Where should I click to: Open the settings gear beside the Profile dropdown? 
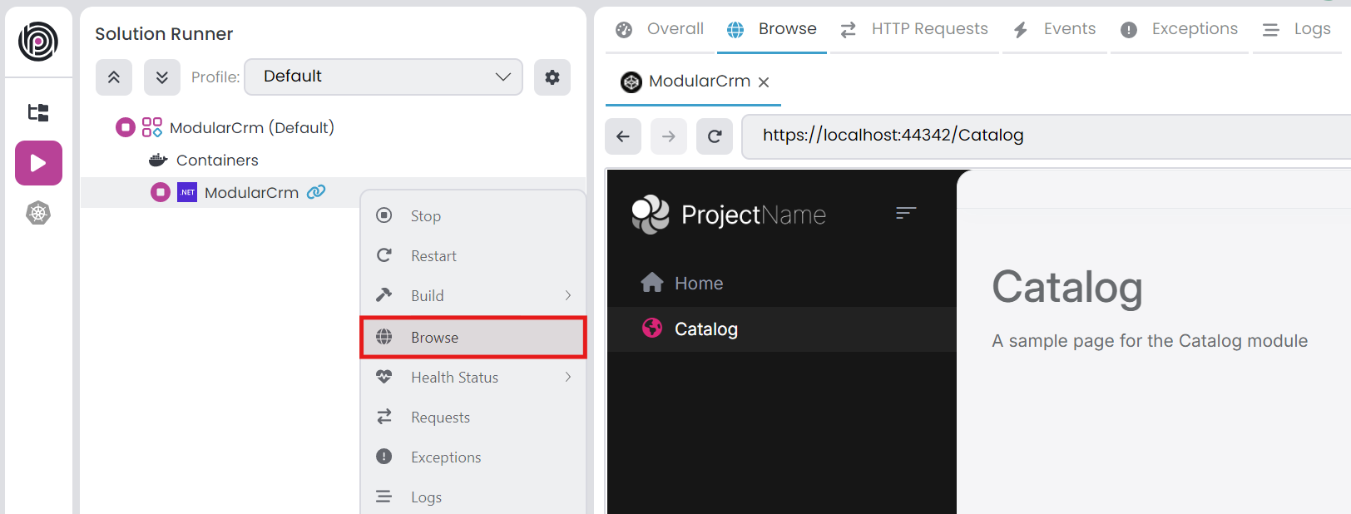(x=552, y=77)
